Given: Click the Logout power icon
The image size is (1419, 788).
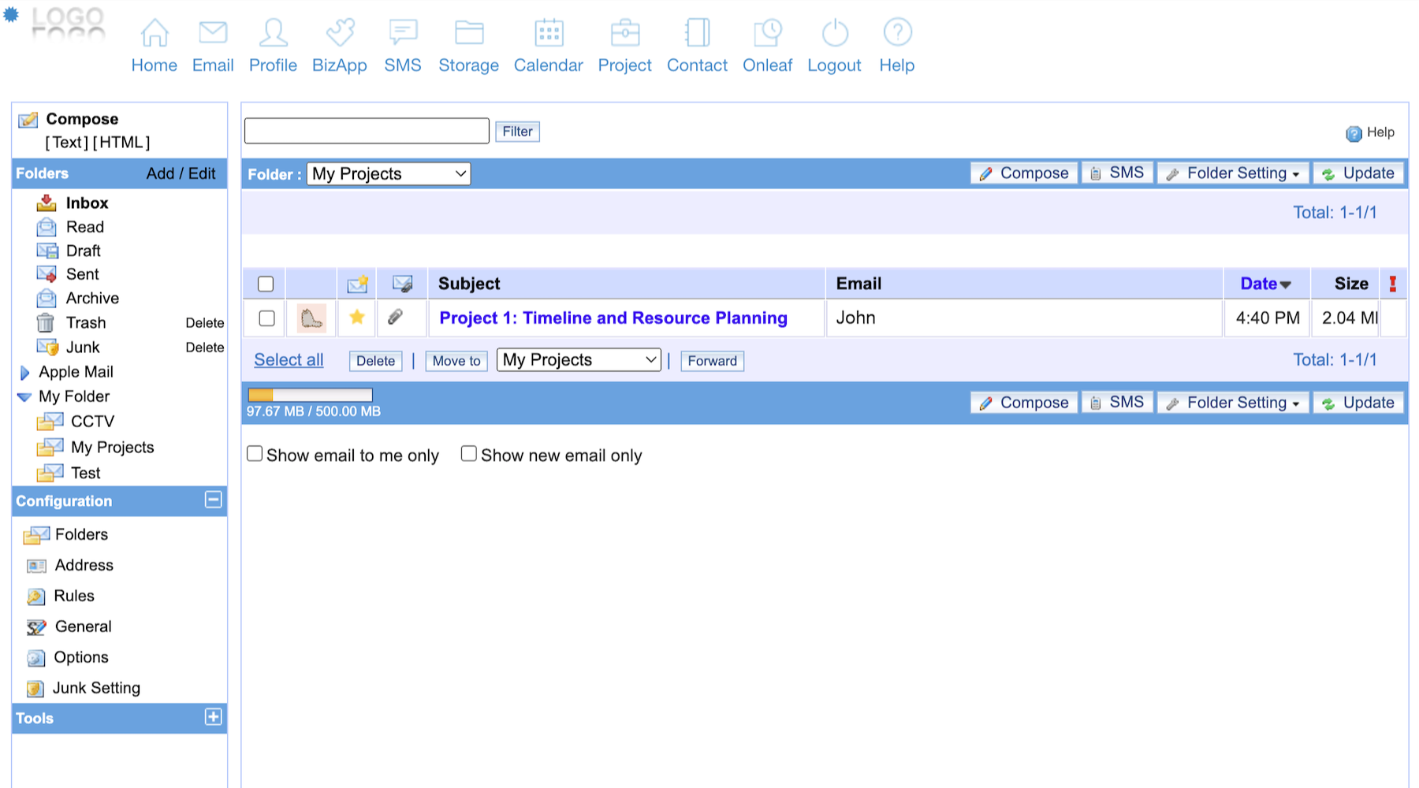Looking at the screenshot, I should [834, 33].
